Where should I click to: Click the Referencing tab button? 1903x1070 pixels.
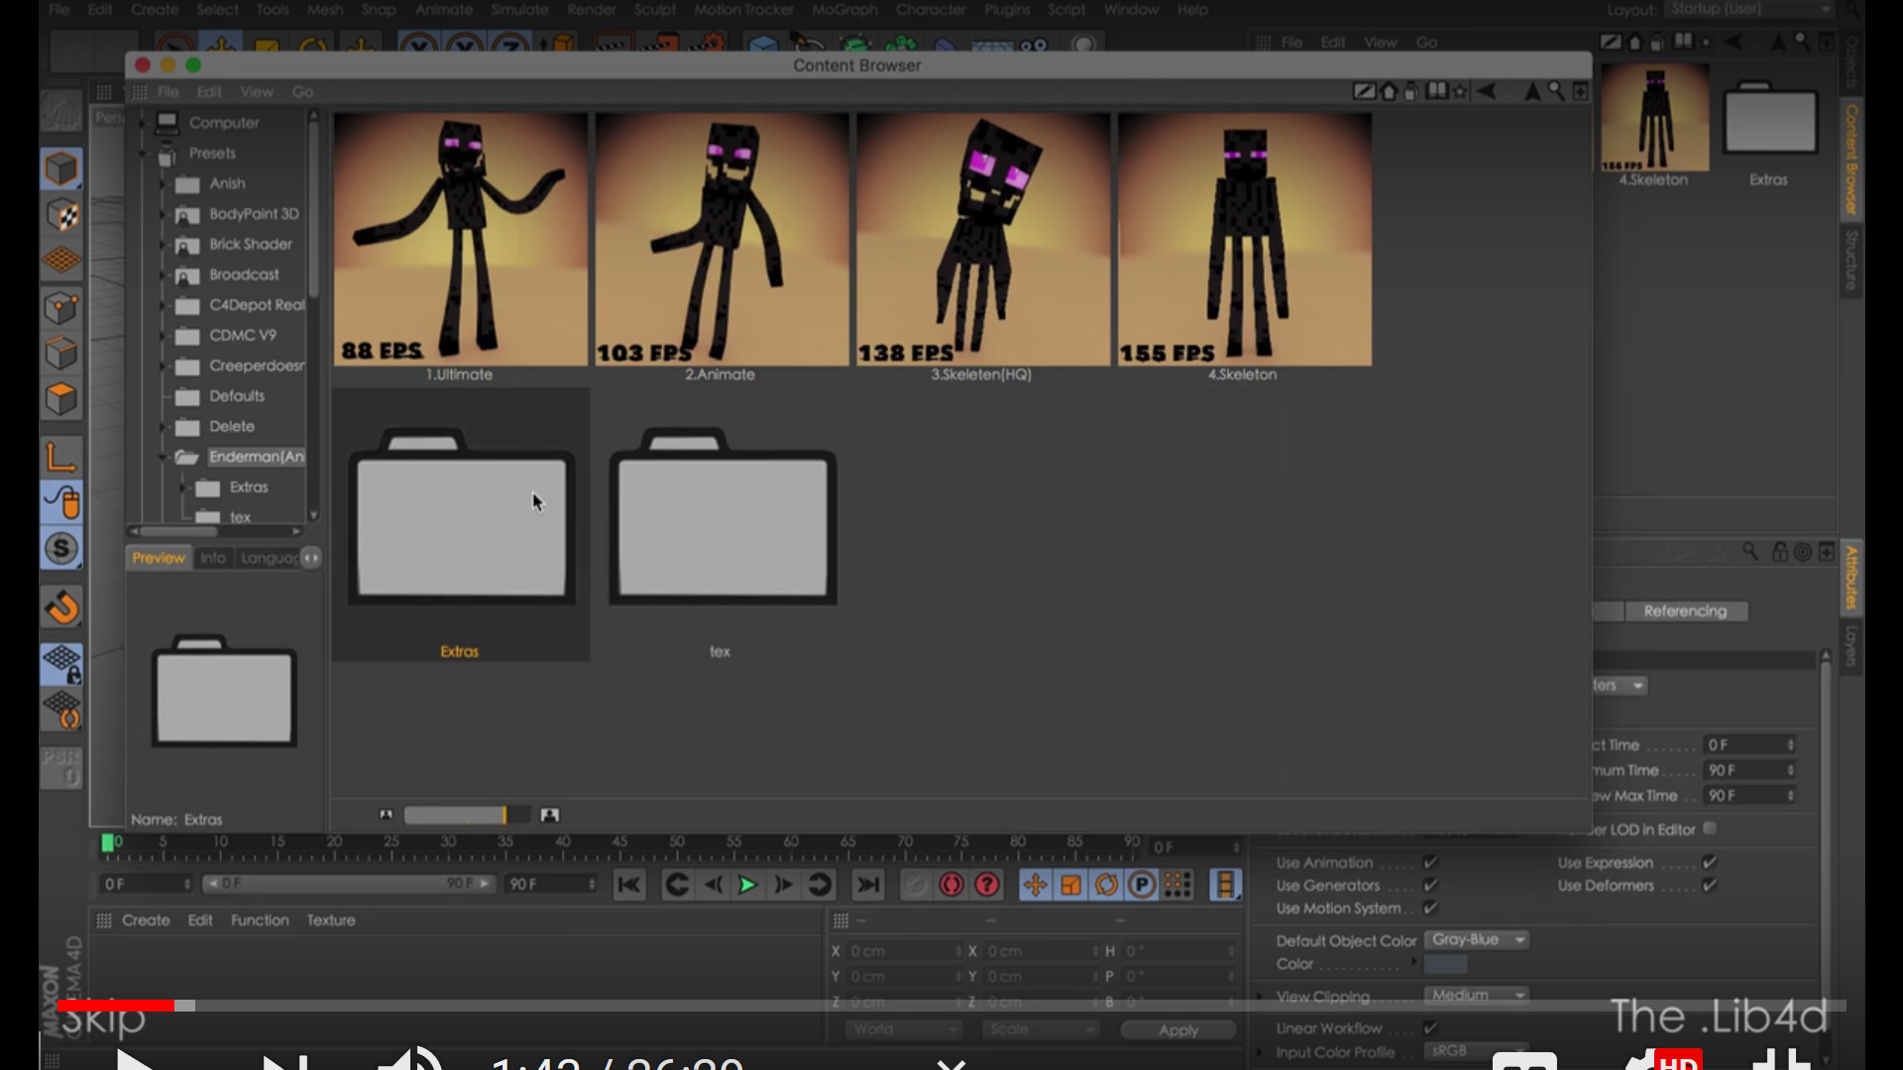pyautogui.click(x=1685, y=611)
